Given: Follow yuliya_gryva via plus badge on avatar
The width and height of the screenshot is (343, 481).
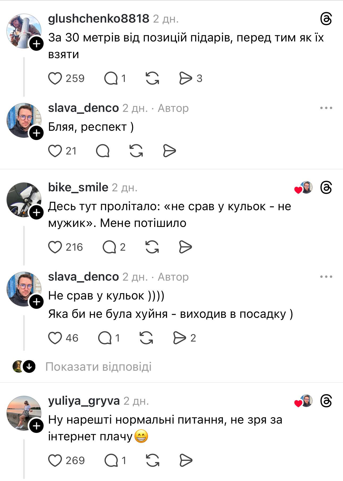Looking at the screenshot, I should tap(36, 426).
